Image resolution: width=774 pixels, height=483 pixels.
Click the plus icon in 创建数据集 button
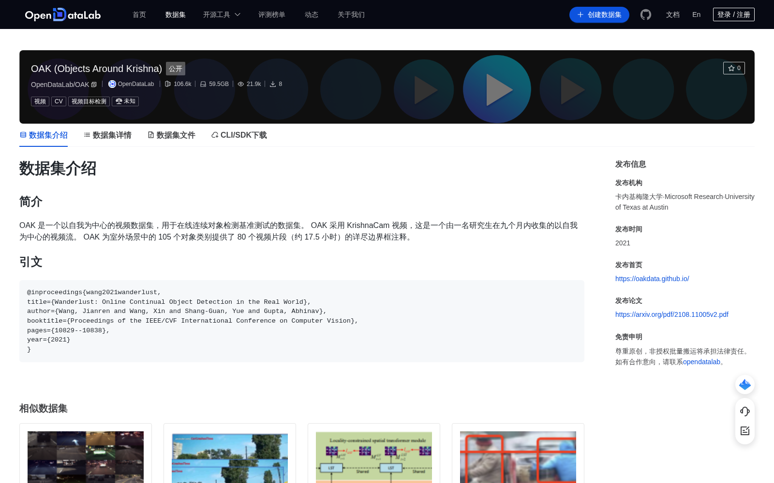pyautogui.click(x=580, y=15)
